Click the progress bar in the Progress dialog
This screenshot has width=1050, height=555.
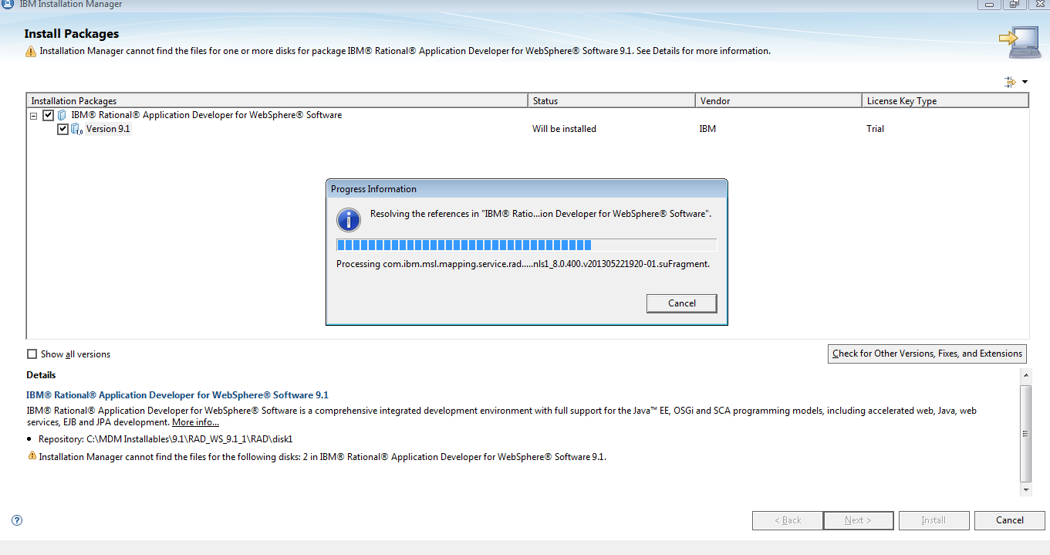click(x=527, y=245)
